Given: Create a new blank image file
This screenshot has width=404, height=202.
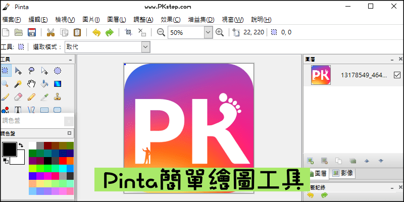Looking at the screenshot, I should coord(6,32).
